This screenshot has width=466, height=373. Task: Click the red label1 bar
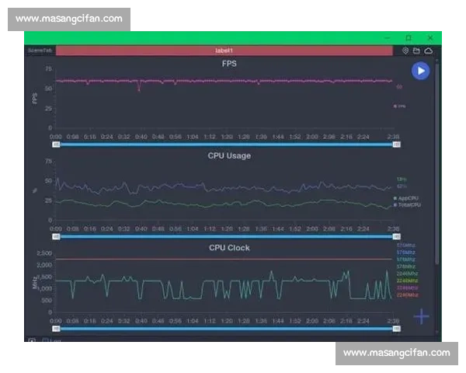[x=224, y=51]
